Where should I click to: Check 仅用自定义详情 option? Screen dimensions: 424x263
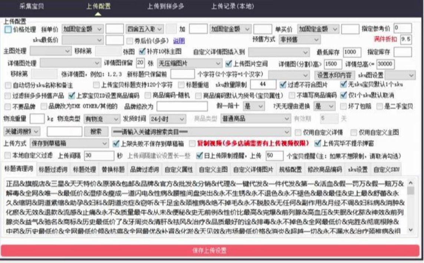click(x=298, y=132)
